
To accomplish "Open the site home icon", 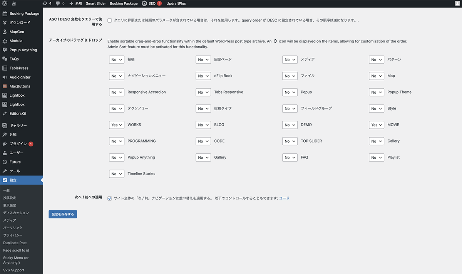I will pyautogui.click(x=14, y=3).
